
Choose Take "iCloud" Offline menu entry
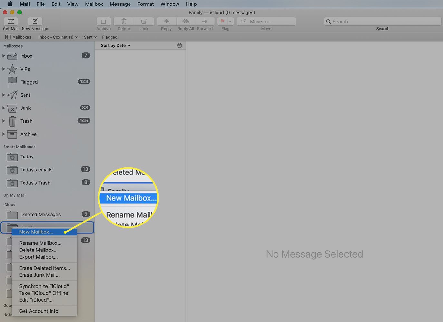pos(44,293)
